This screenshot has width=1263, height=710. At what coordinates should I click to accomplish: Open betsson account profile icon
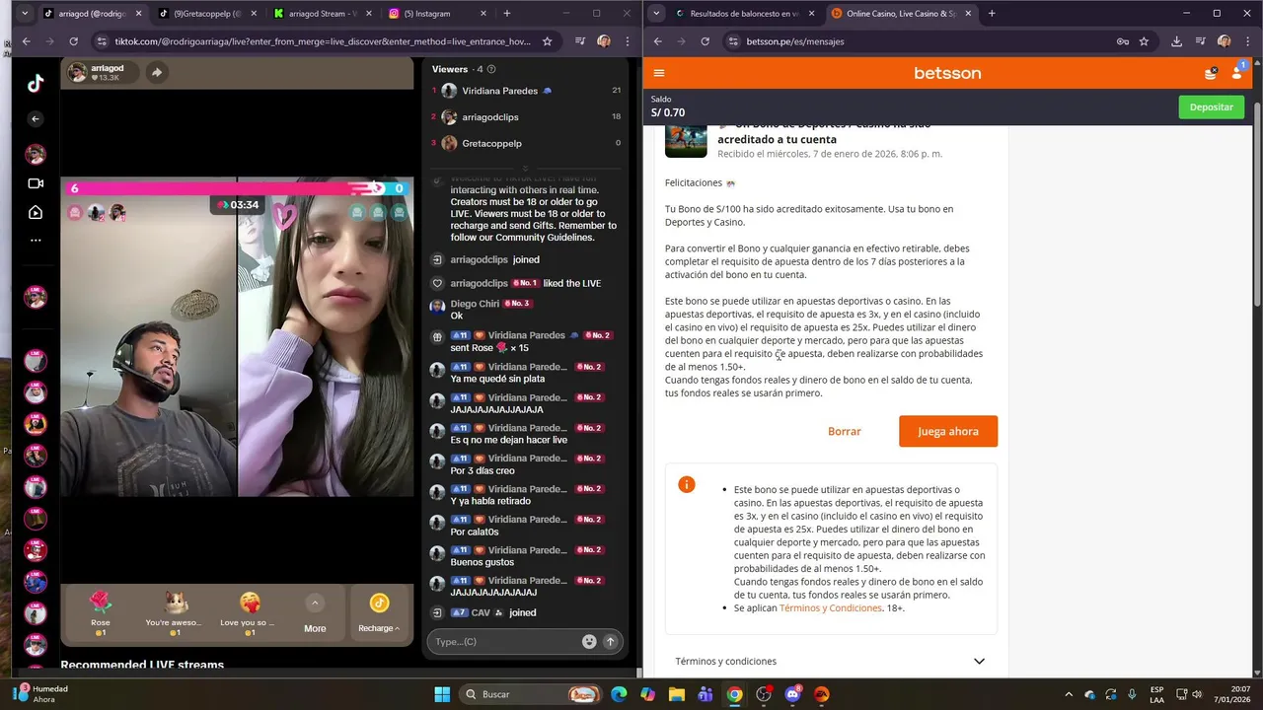point(1237,73)
